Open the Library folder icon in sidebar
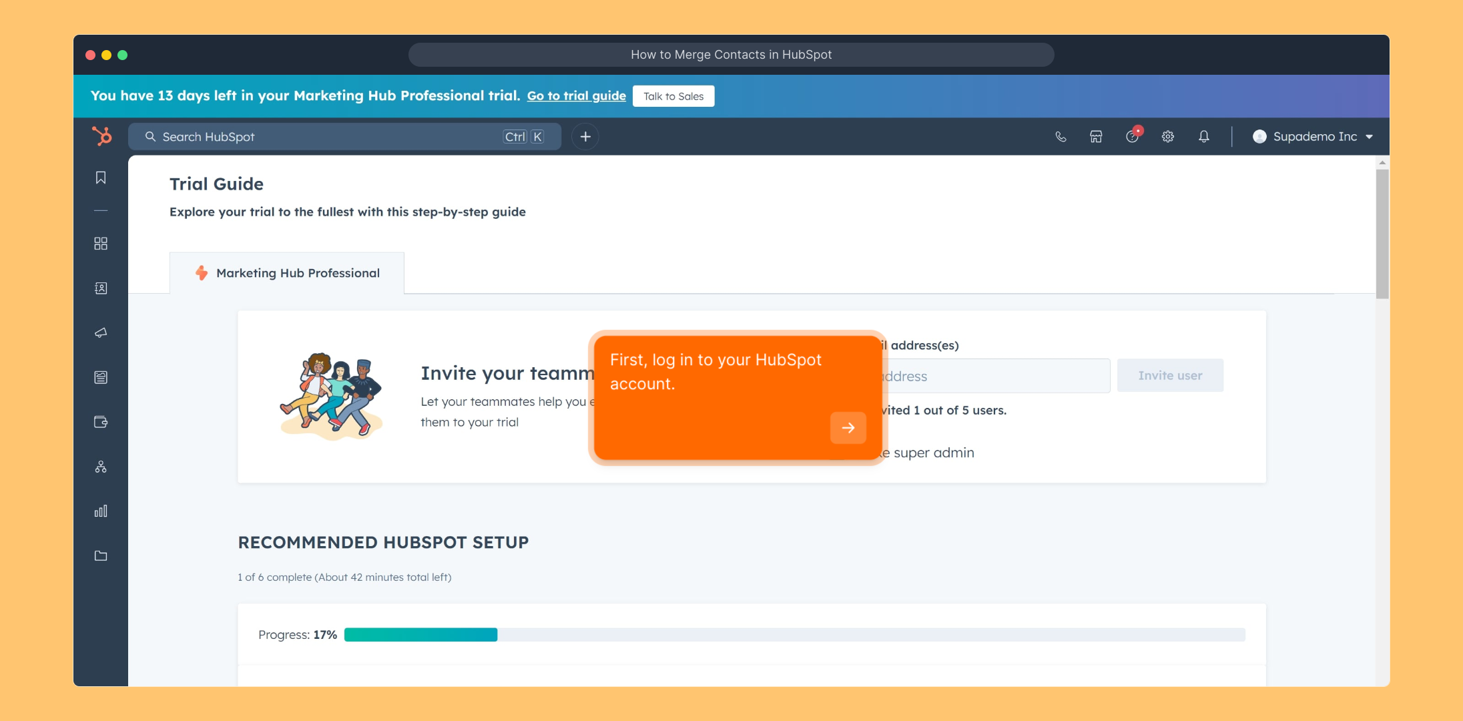This screenshot has height=721, width=1463. pos(101,555)
